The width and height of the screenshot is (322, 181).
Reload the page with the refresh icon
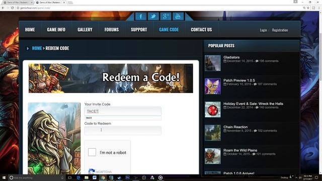pos(12,8)
